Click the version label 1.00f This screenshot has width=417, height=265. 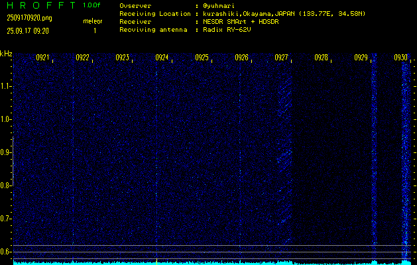click(x=91, y=5)
